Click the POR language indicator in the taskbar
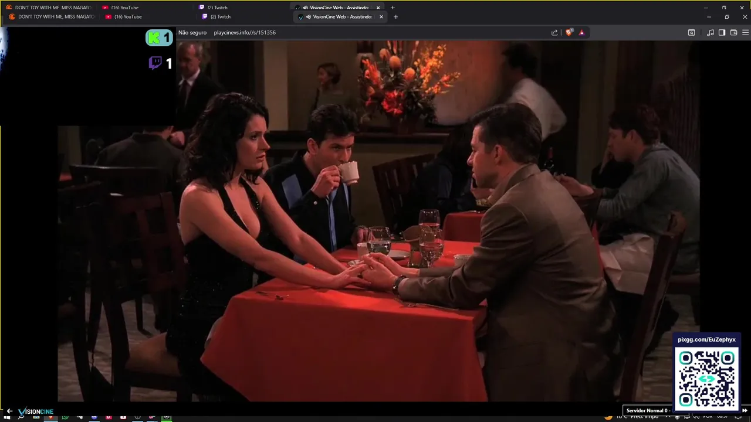Image resolution: width=751 pixels, height=422 pixels. tap(708, 417)
